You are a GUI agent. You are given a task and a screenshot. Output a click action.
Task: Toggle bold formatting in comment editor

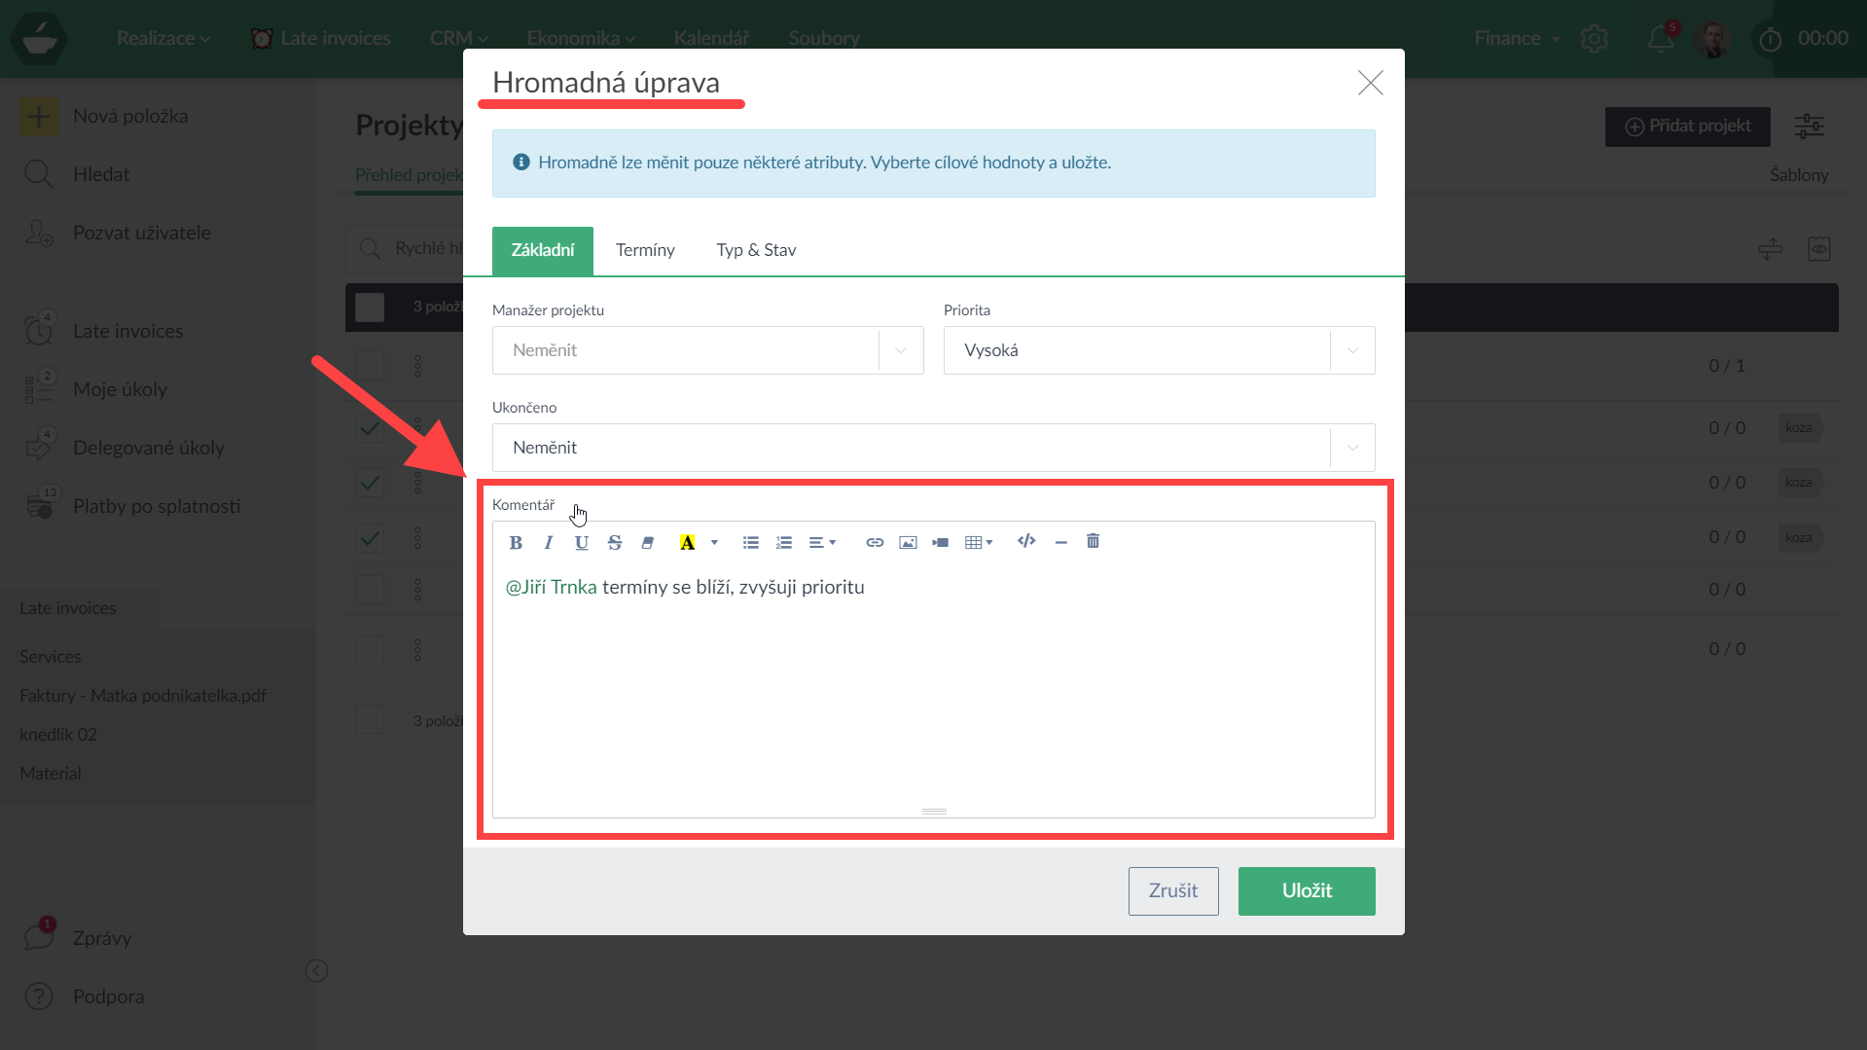click(516, 542)
